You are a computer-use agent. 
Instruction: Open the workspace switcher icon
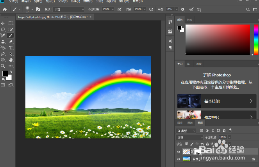pyautogui.click(x=255, y=9)
